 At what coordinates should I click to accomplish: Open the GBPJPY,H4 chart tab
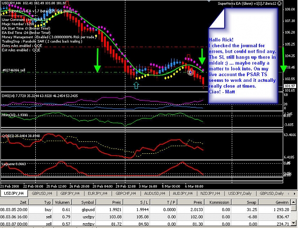click(x=70, y=193)
